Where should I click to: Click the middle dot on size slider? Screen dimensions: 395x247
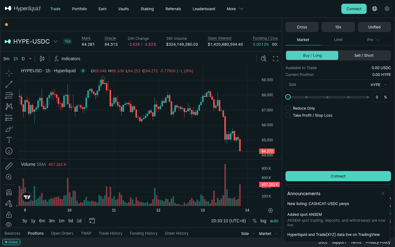point(327,97)
